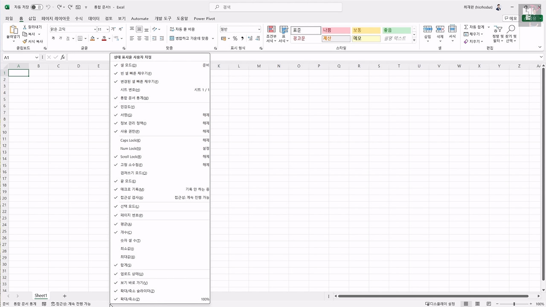Click the cell Format (서식) icon

[452, 29]
